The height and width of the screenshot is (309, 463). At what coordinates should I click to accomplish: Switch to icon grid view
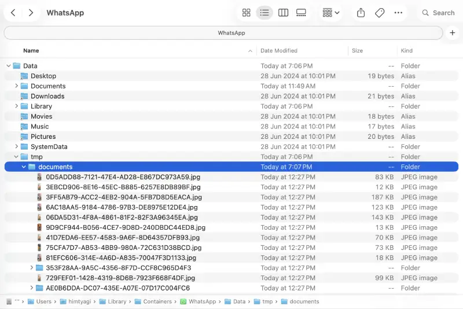point(247,13)
